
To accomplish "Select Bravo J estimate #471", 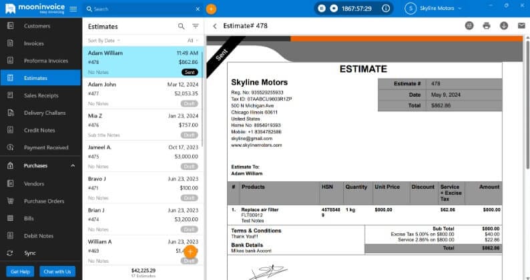I will pos(143,188).
